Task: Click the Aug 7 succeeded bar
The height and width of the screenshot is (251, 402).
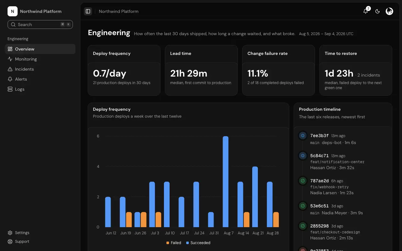Action: [225, 181]
